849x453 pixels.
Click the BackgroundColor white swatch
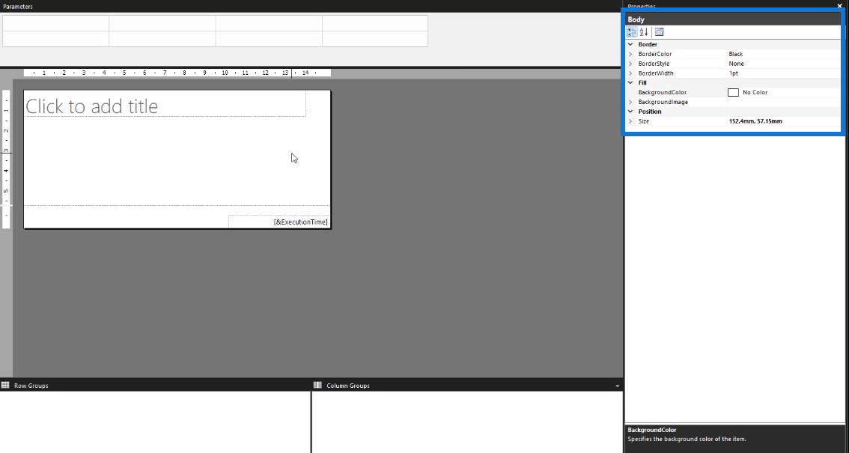click(x=733, y=93)
